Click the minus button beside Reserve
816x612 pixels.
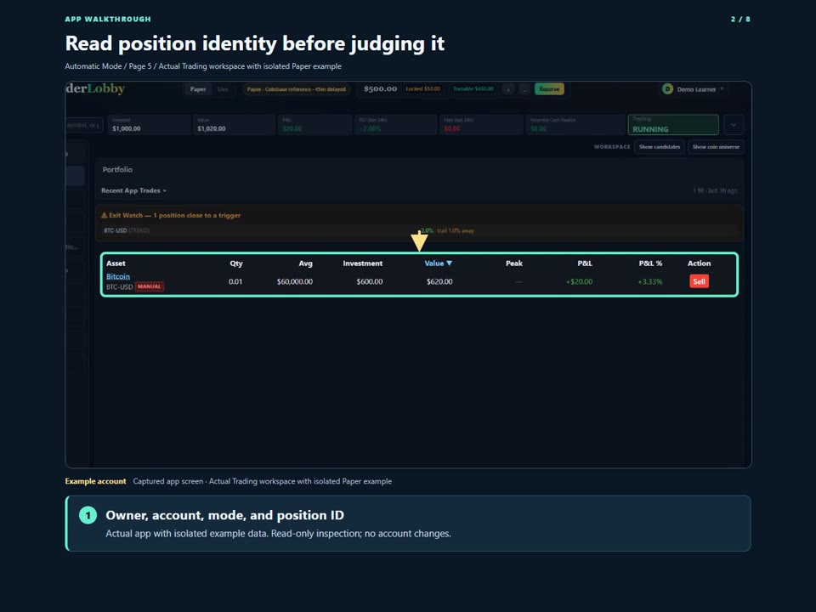pos(524,89)
